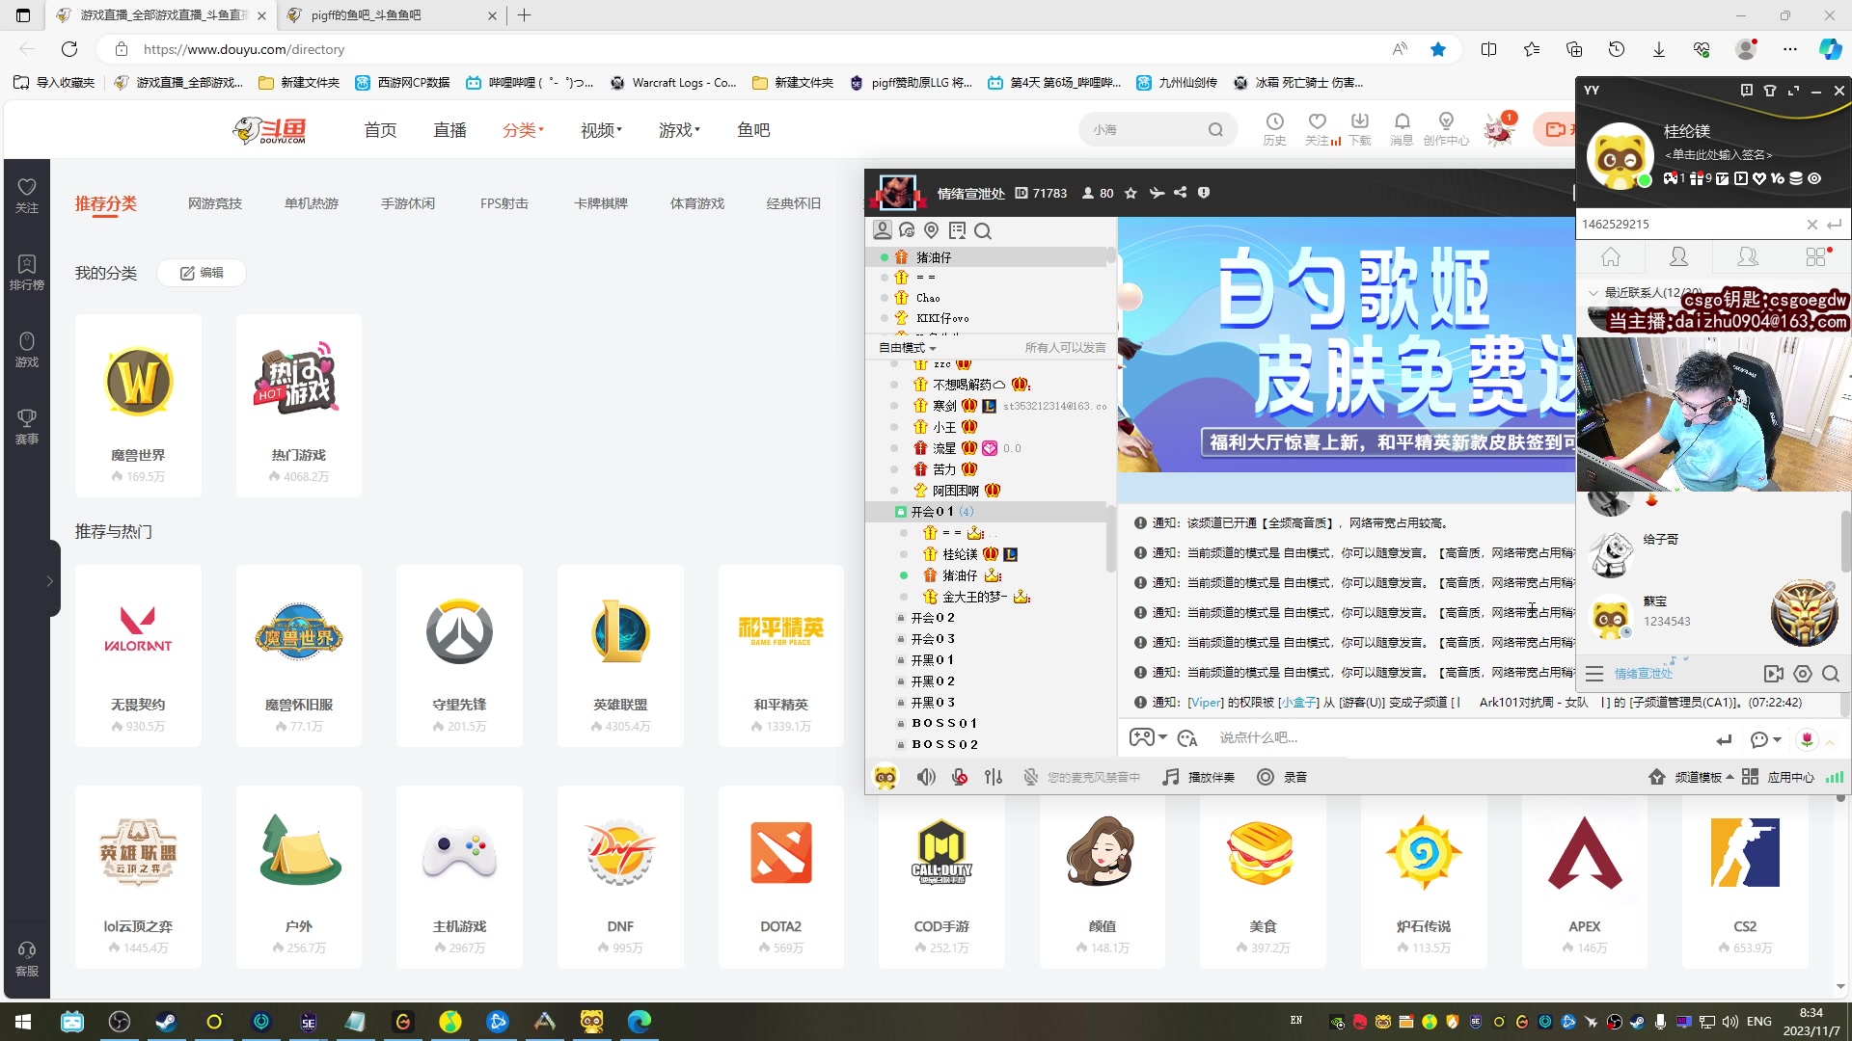Open the YY contacts single-person tab
The width and height of the screenshot is (1852, 1041).
[1679, 256]
